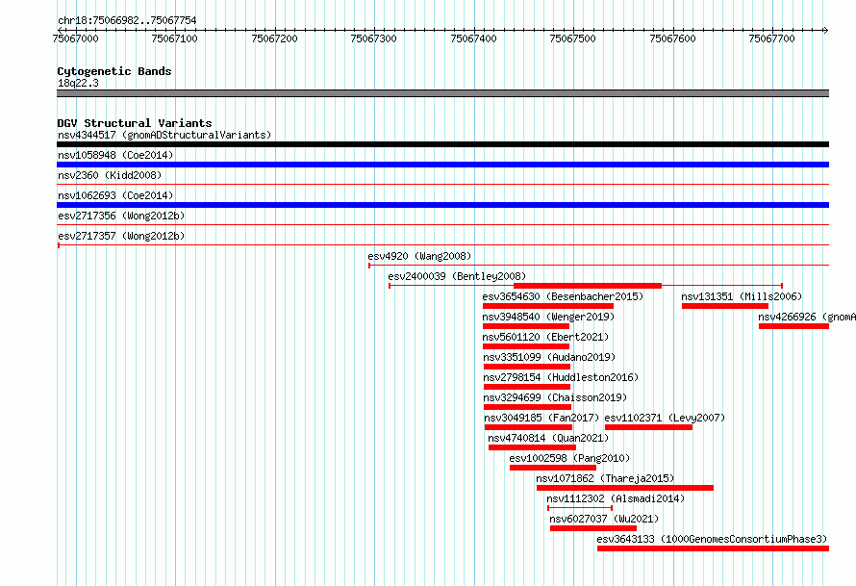
Task: Open the esv1102371 (Levy2007) text label
Action: pyautogui.click(x=665, y=418)
